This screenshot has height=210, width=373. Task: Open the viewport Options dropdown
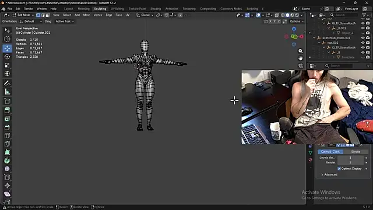297,22
